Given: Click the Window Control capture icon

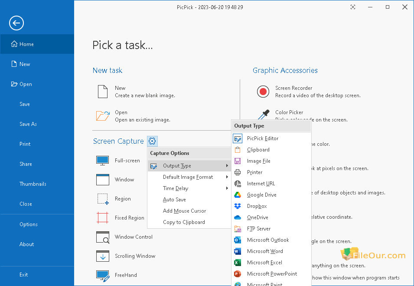Looking at the screenshot, I should (103, 237).
